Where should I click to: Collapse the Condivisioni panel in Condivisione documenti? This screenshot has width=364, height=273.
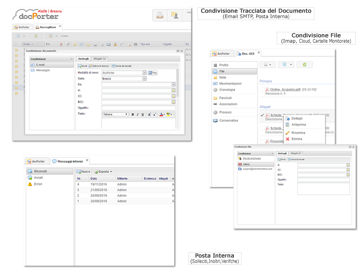(71, 59)
